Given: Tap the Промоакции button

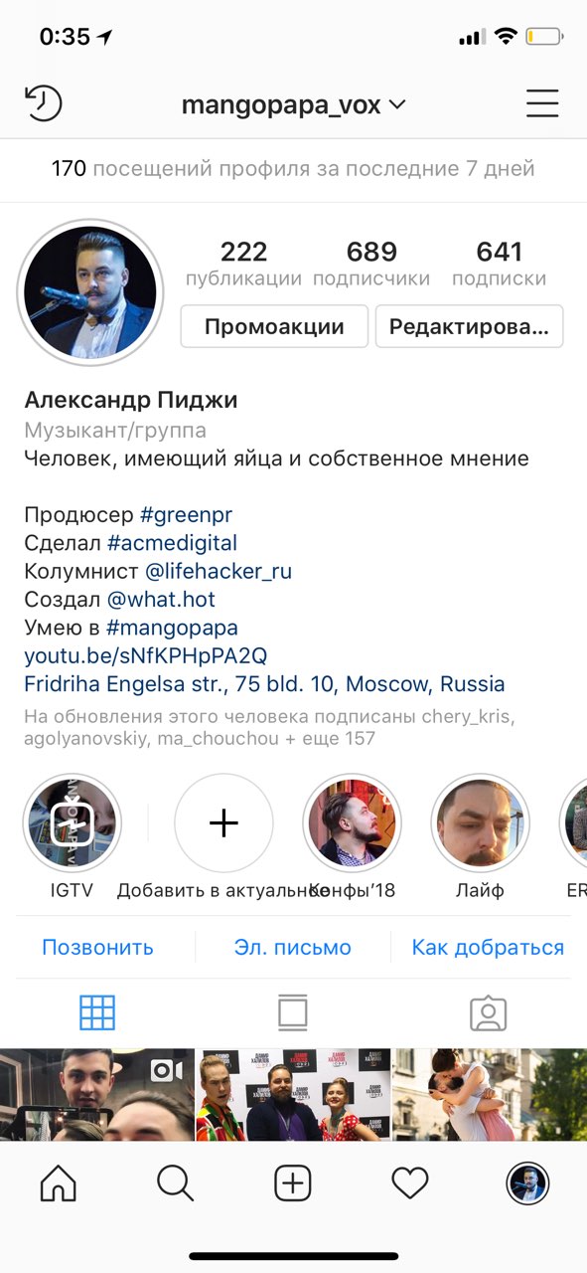Looking at the screenshot, I should [274, 326].
